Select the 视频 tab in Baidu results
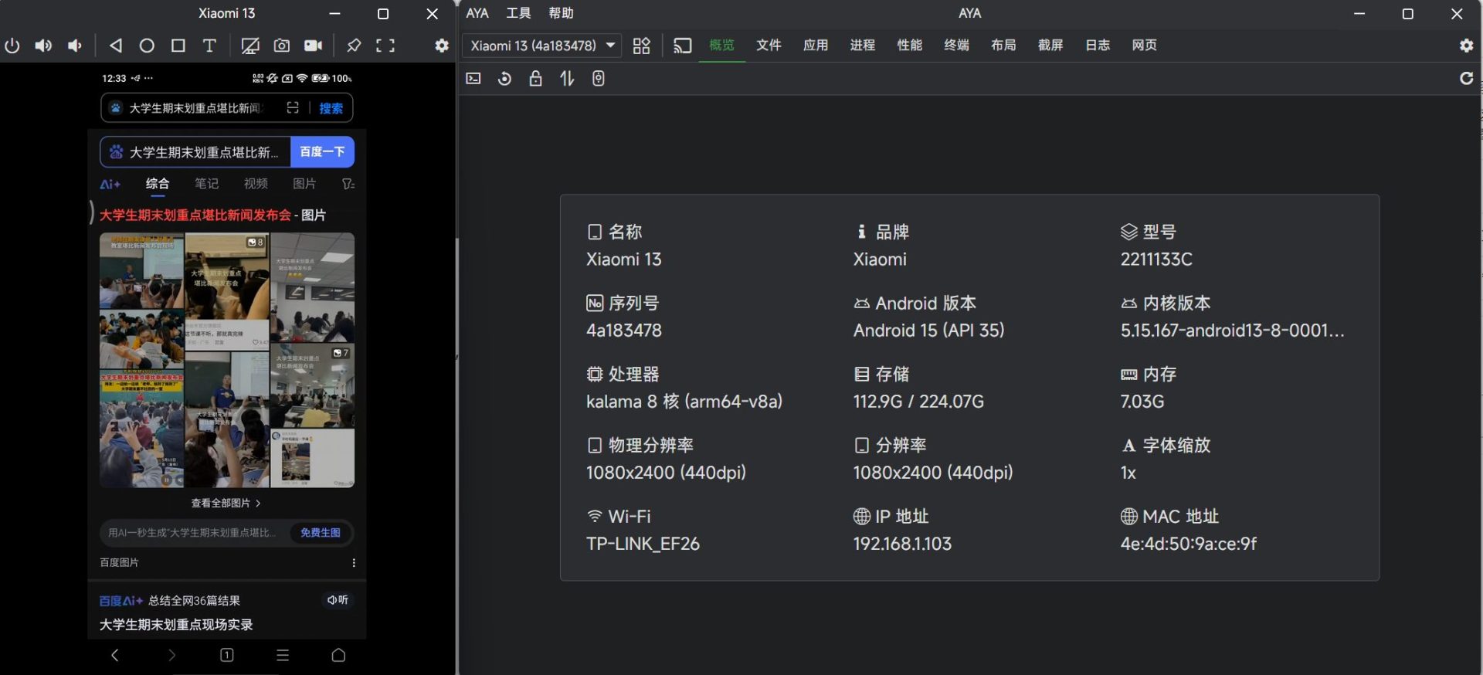The height and width of the screenshot is (675, 1483). point(256,184)
